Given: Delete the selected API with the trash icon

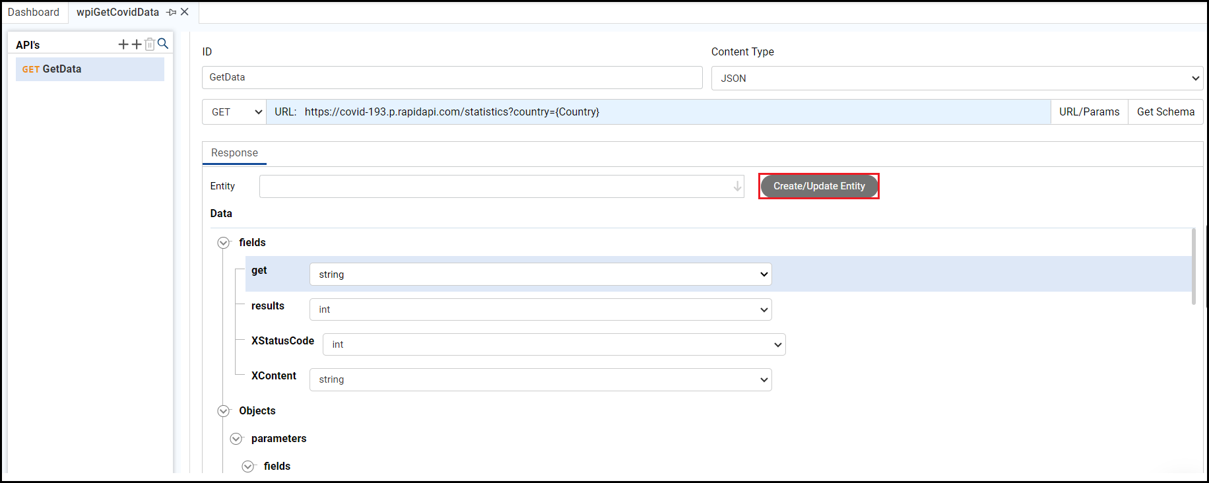Looking at the screenshot, I should click(150, 44).
